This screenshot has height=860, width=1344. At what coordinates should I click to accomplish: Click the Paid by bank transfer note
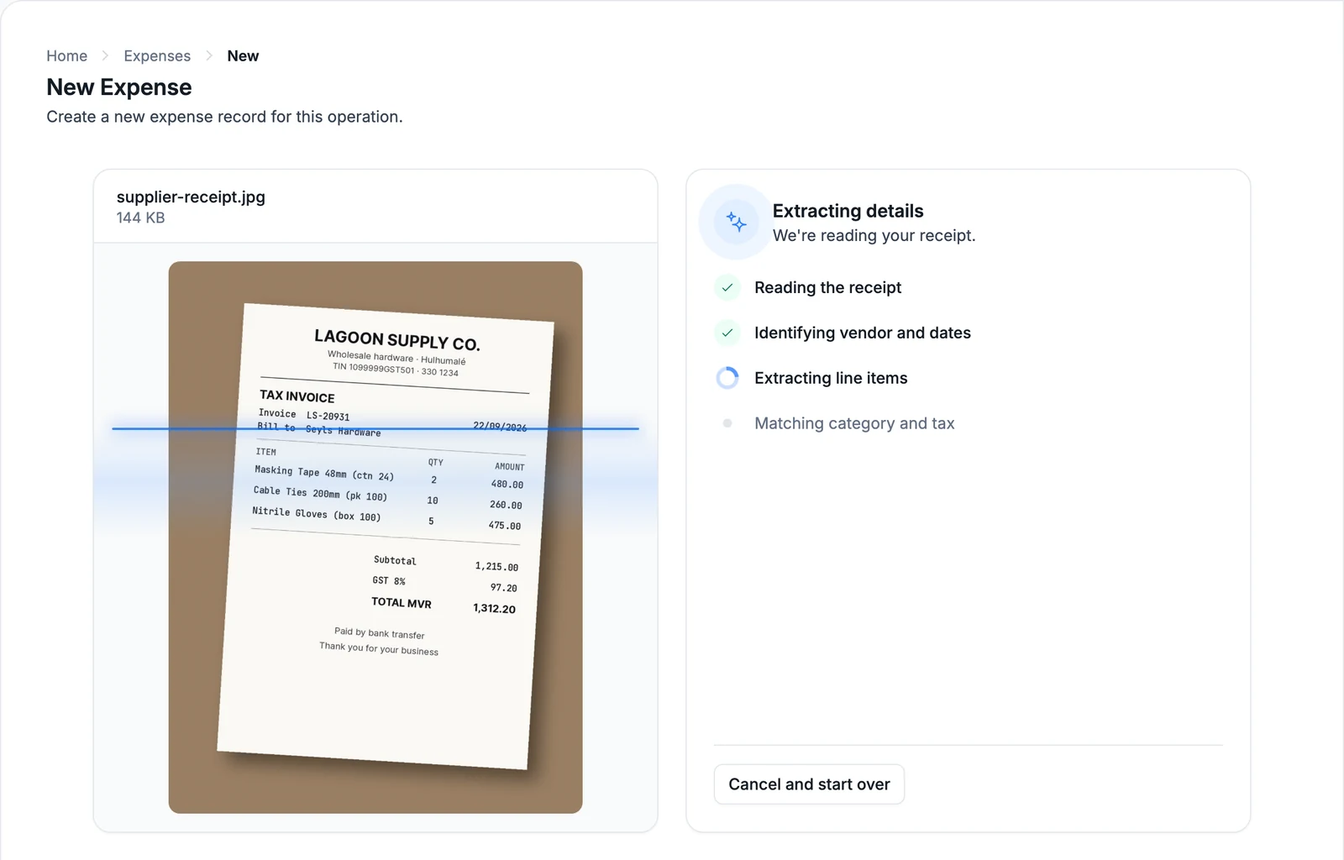pyautogui.click(x=380, y=632)
